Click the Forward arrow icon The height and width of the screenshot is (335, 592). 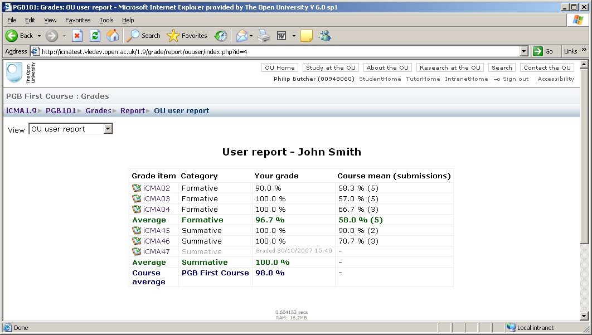click(x=52, y=36)
